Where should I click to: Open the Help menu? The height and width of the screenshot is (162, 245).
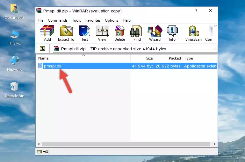click(x=126, y=20)
